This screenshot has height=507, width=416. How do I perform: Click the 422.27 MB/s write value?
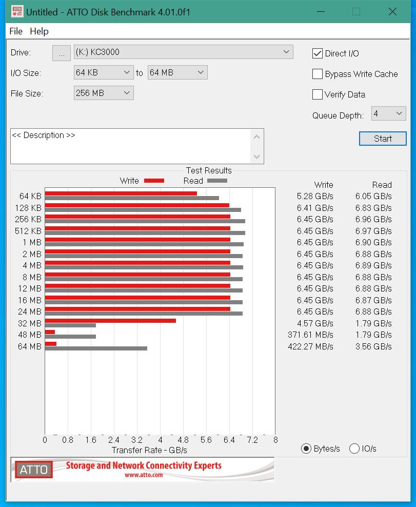(311, 346)
